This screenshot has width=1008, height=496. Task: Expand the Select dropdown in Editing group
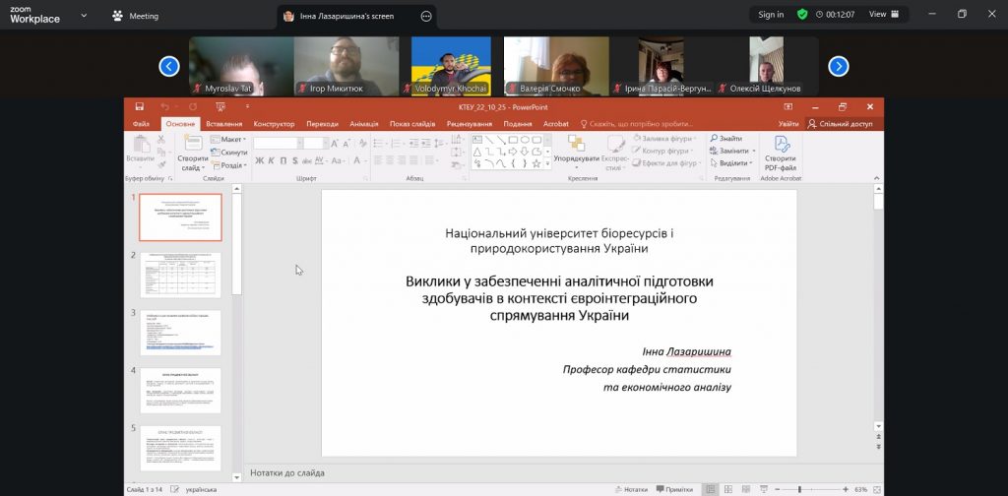[x=729, y=163]
